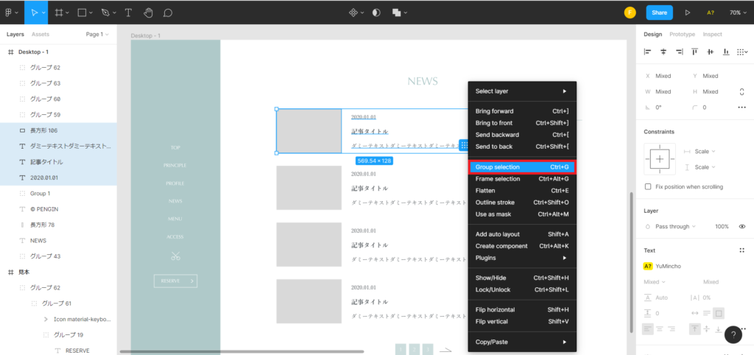
Task: Open Move tool options arrow
Action: pos(44,13)
